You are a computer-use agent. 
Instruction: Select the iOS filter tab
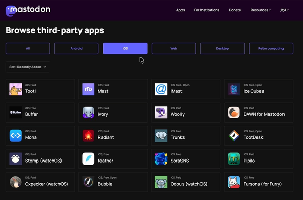[x=125, y=49]
